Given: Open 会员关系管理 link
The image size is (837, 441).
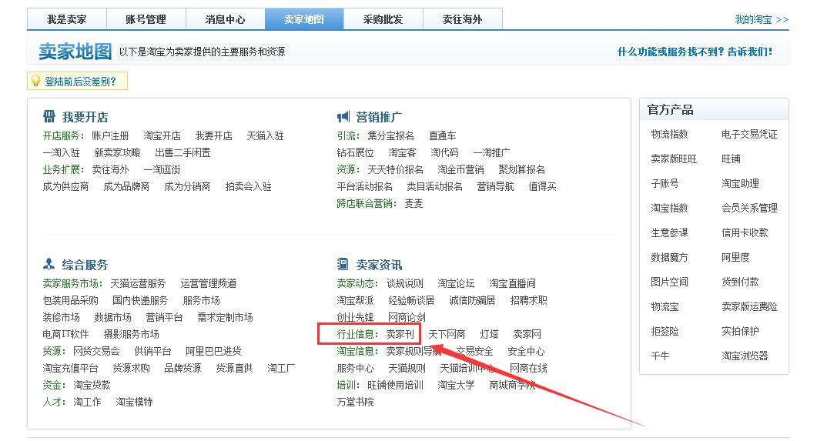Looking at the screenshot, I should coord(749,208).
